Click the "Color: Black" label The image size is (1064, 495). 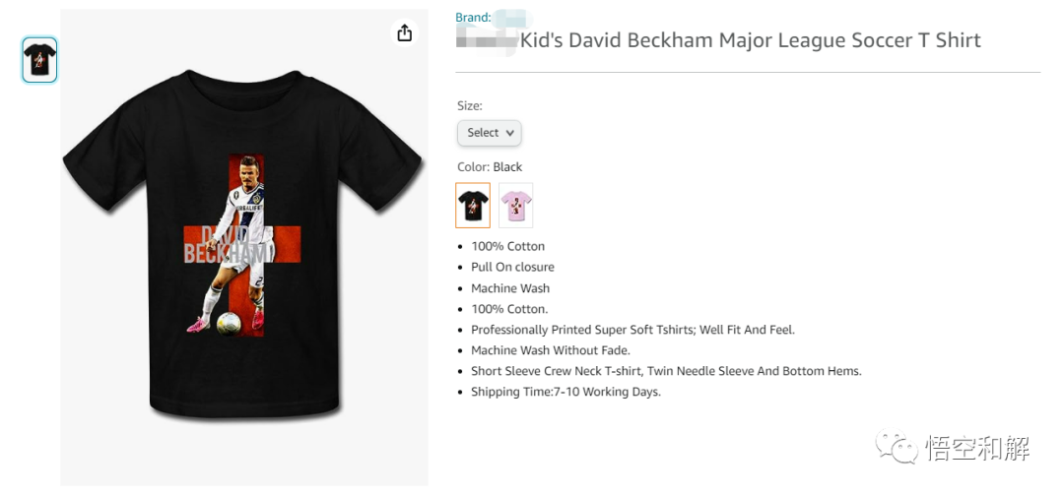[490, 167]
